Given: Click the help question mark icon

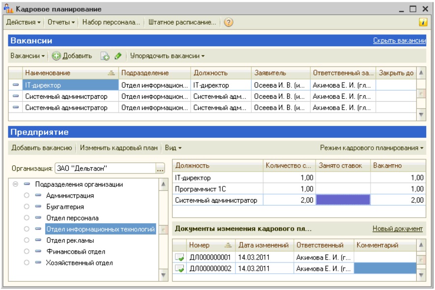Looking at the screenshot, I should click(229, 23).
